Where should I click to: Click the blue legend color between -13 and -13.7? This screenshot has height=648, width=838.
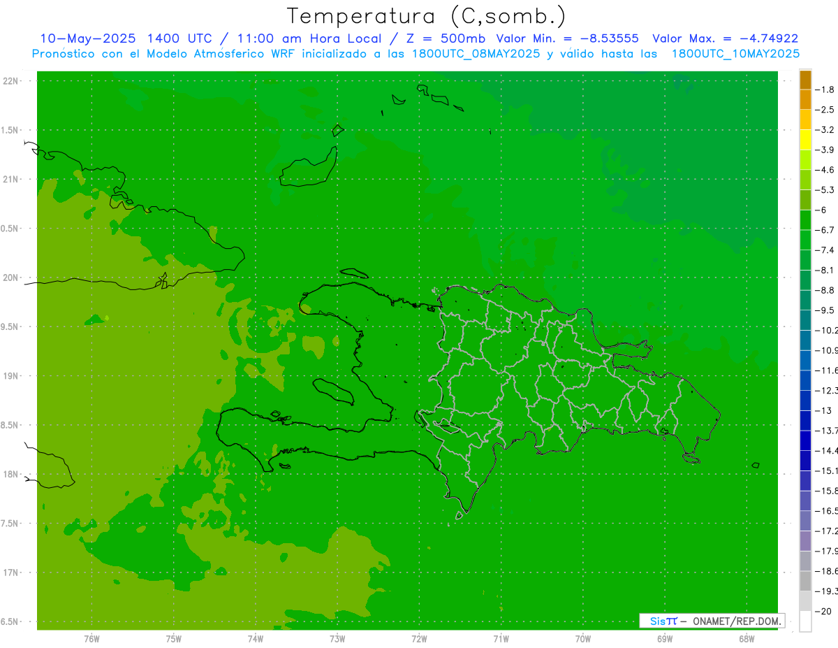pos(805,420)
